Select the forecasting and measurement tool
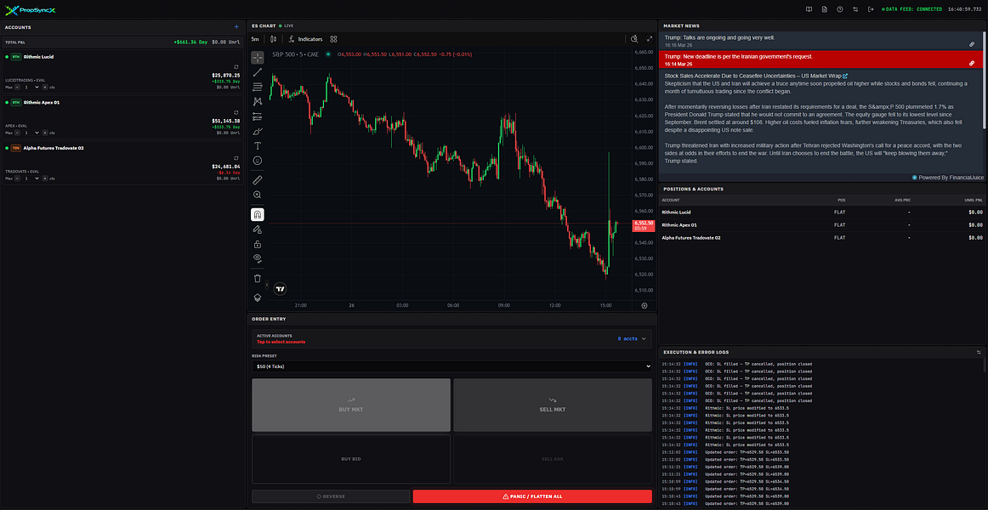988x510 pixels. tap(257, 116)
